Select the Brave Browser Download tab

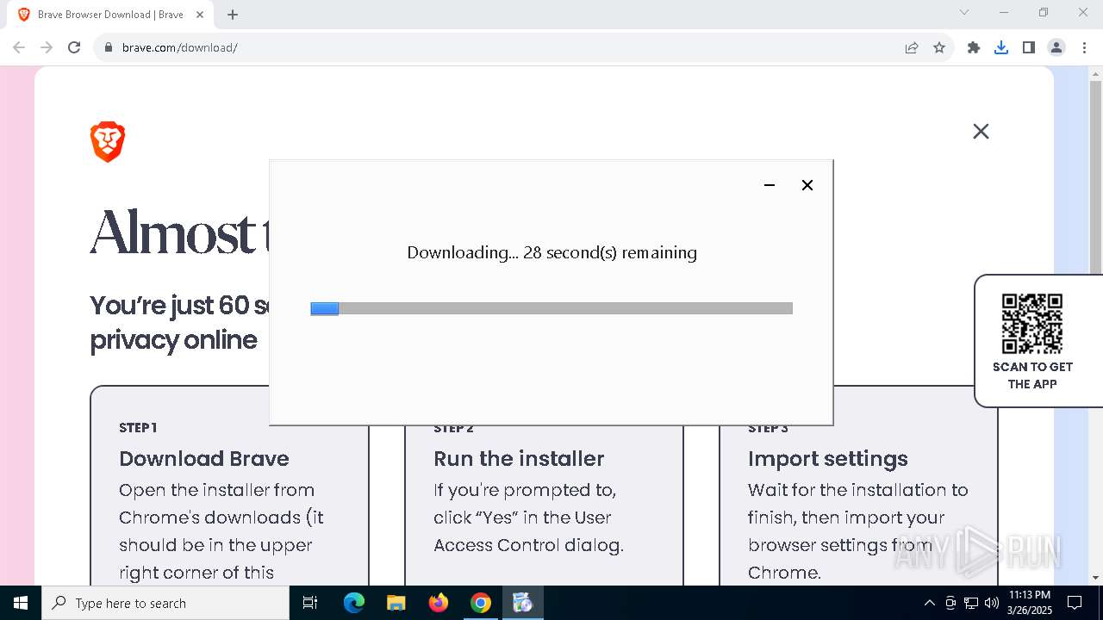[x=110, y=15]
